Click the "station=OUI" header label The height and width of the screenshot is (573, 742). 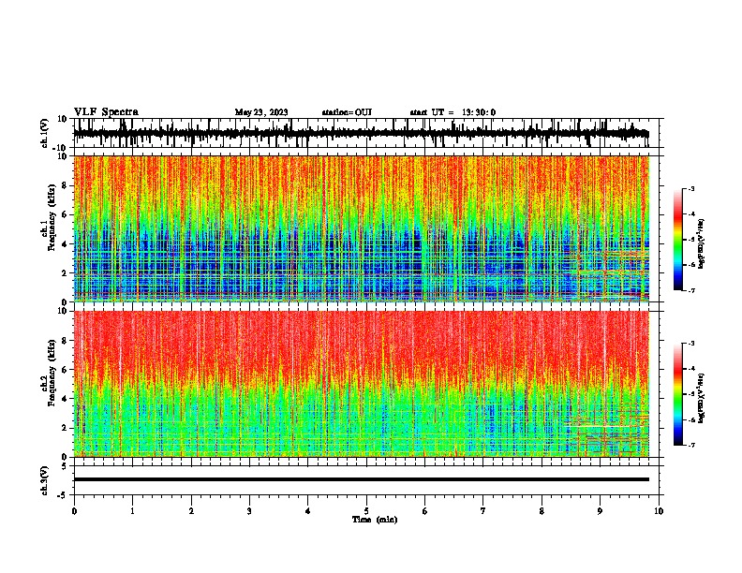[x=347, y=112]
